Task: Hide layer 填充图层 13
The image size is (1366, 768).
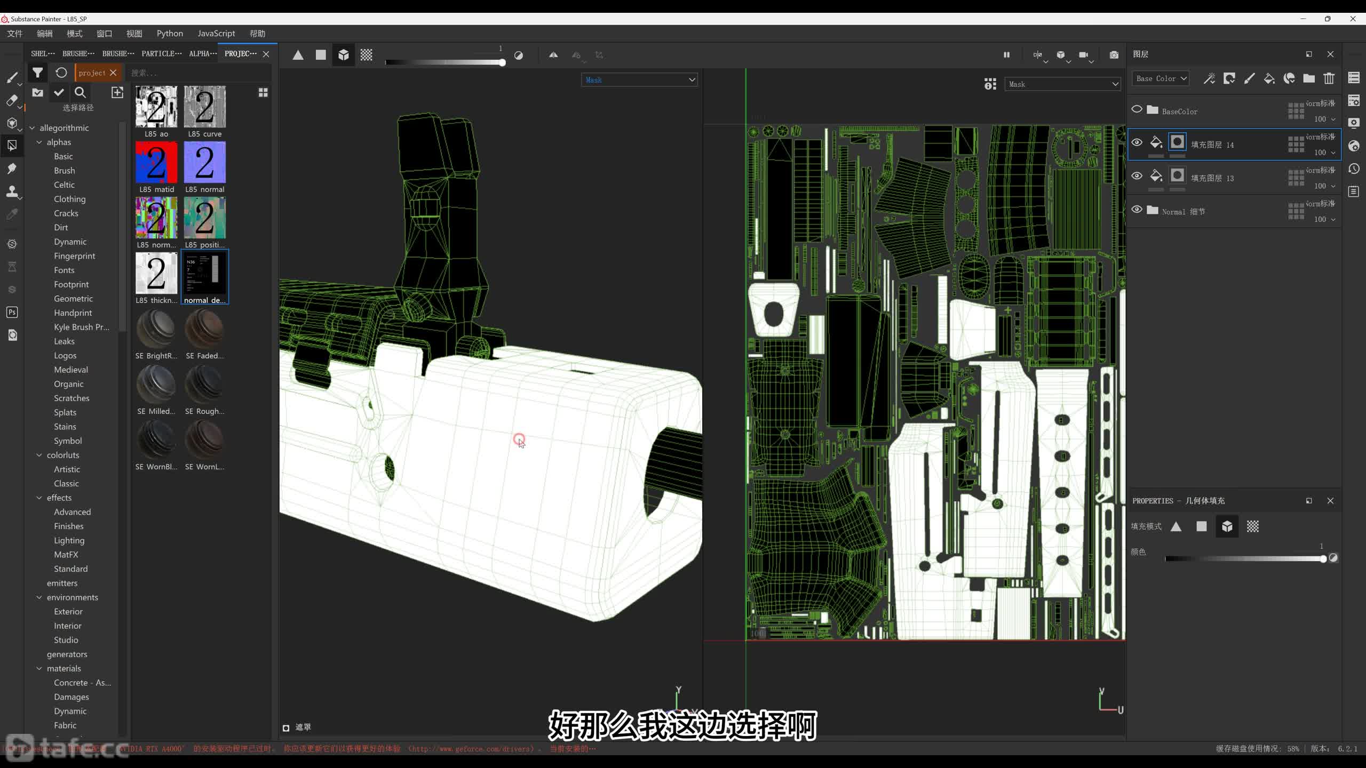Action: (x=1137, y=176)
